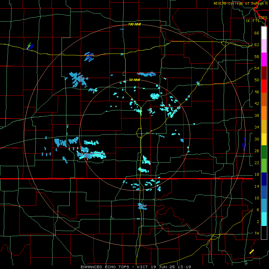
Task: Click the scale value 54
Action: 257,68
